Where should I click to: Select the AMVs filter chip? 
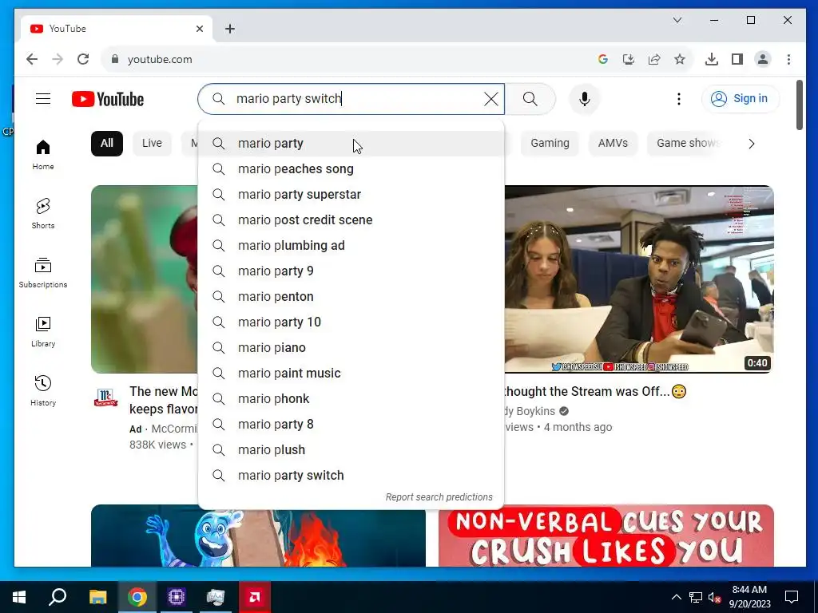click(613, 144)
